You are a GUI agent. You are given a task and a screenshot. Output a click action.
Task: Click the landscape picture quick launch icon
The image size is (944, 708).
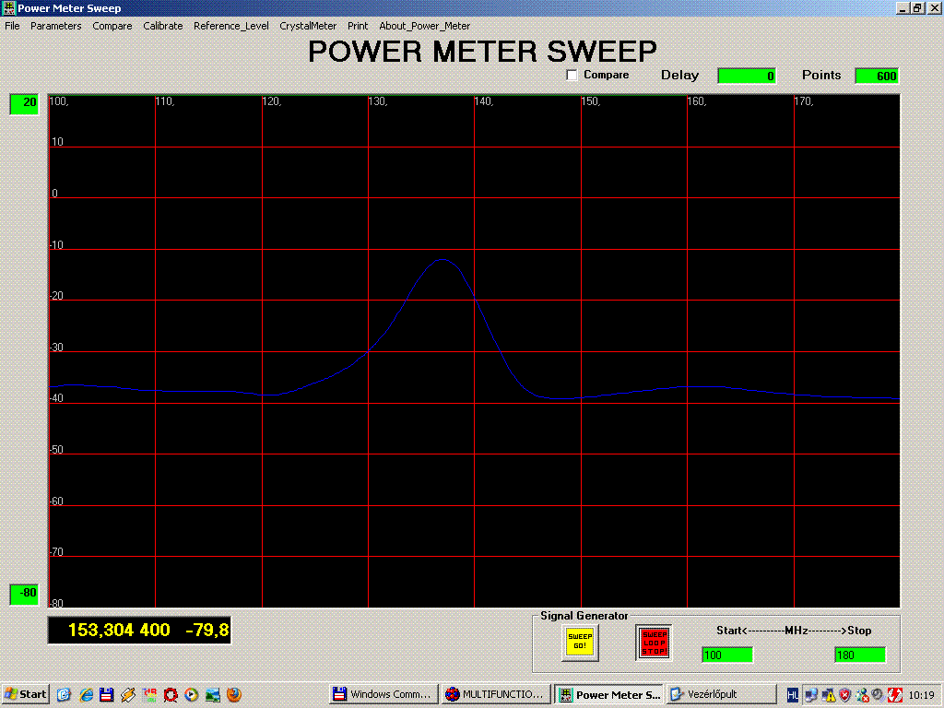pos(213,695)
